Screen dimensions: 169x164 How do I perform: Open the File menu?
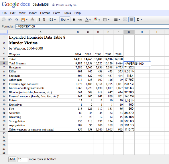(x=4, y=13)
